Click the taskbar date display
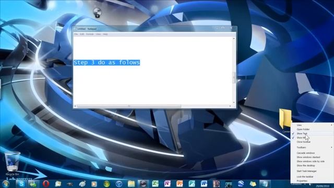334x188 pixels. pyautogui.click(x=323, y=186)
